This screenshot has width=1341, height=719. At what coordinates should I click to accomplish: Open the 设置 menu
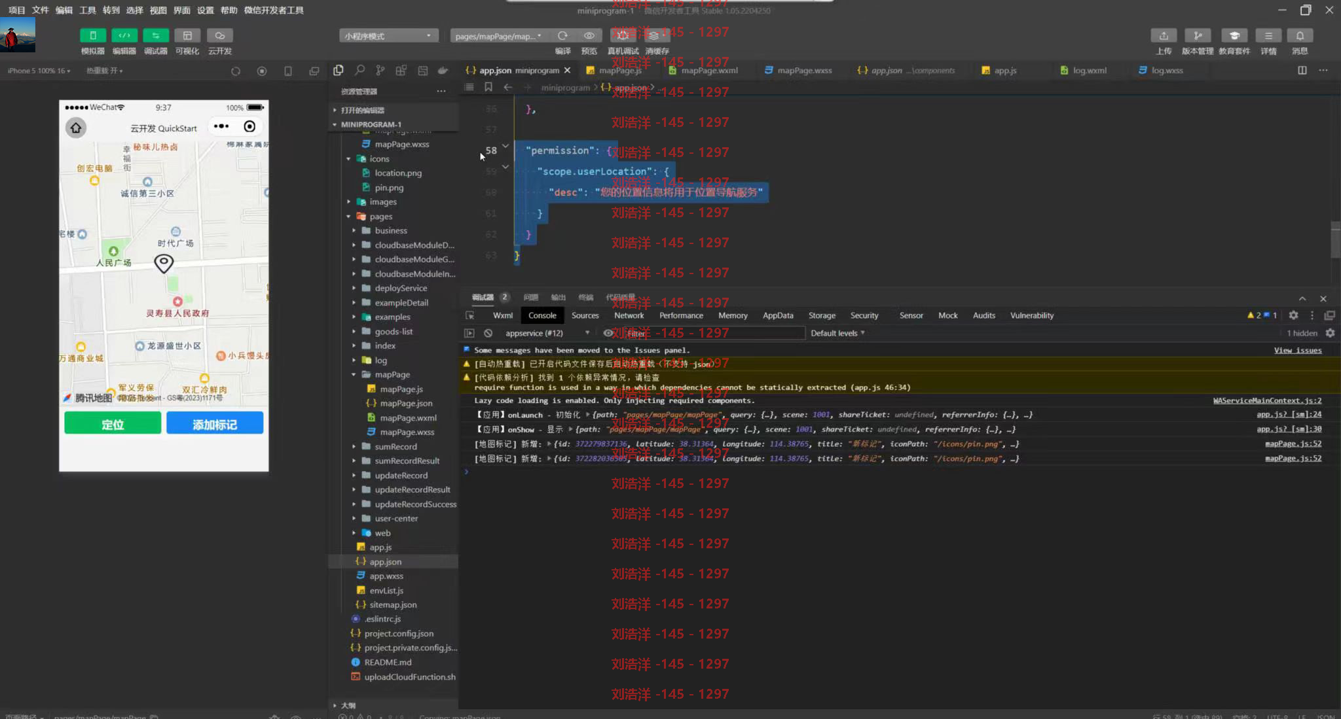[x=205, y=10]
